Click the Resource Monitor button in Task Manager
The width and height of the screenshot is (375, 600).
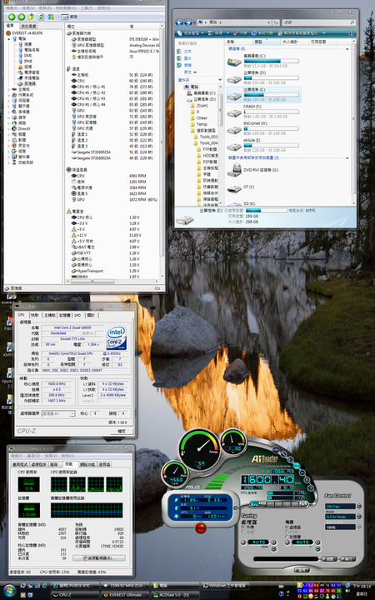99,557
